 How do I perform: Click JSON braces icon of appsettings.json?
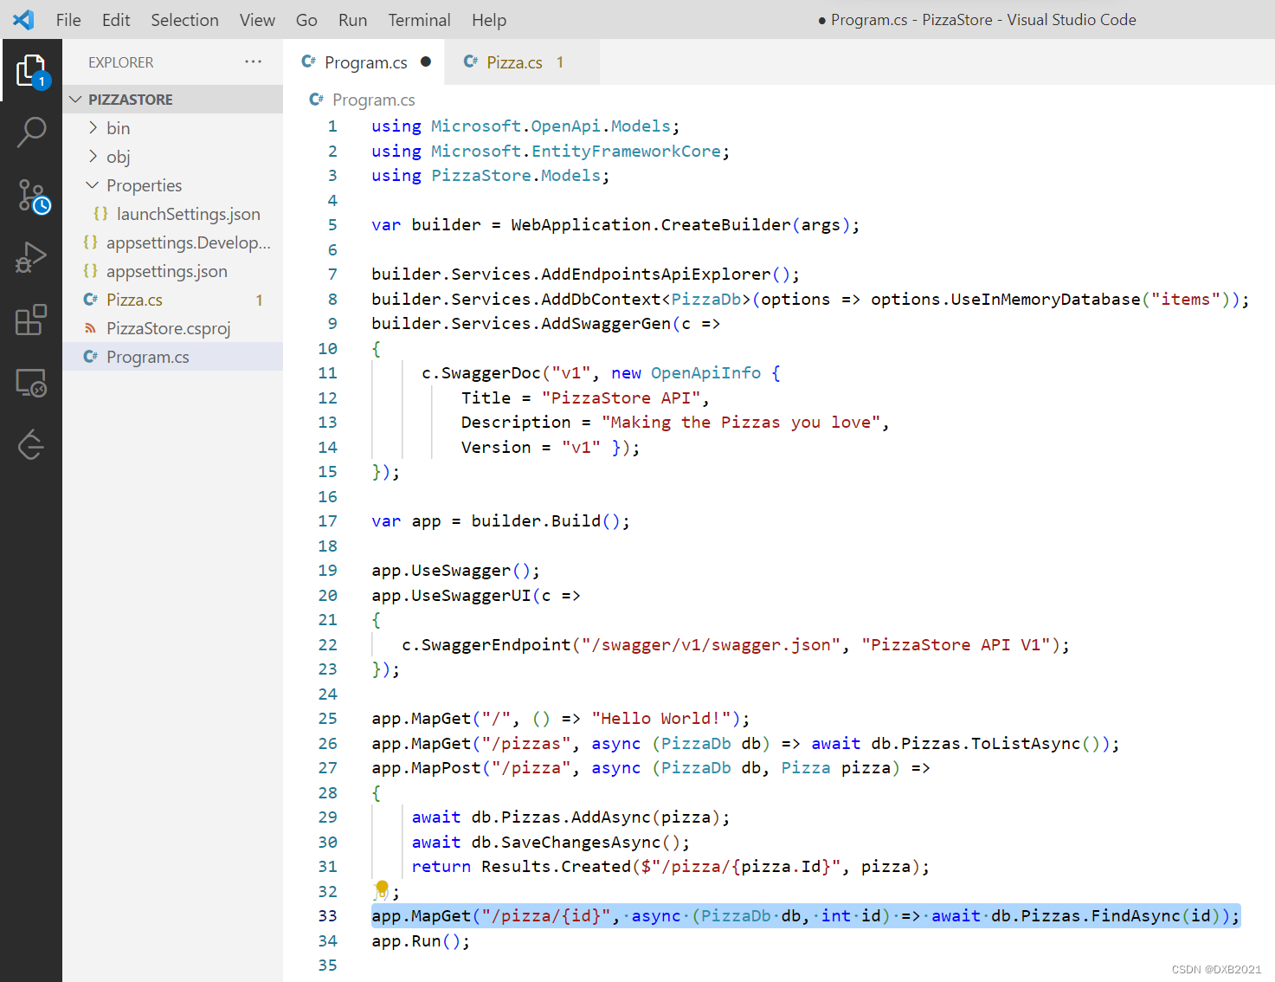[x=90, y=271]
